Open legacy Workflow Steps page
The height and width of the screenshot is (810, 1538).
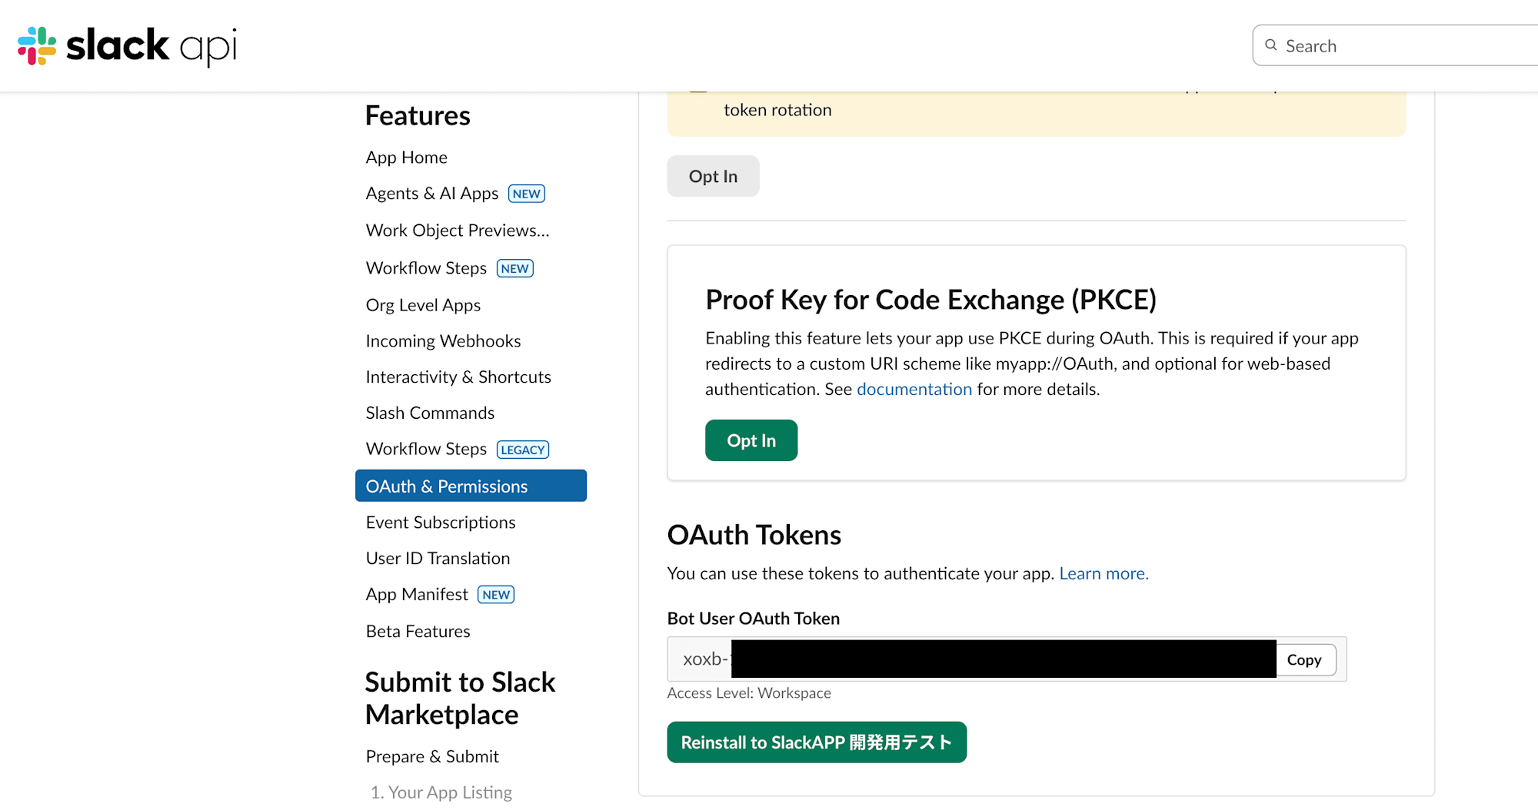pos(426,449)
